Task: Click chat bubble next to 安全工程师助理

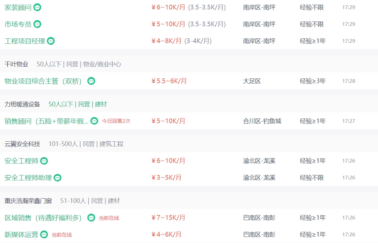Action: pos(58,178)
